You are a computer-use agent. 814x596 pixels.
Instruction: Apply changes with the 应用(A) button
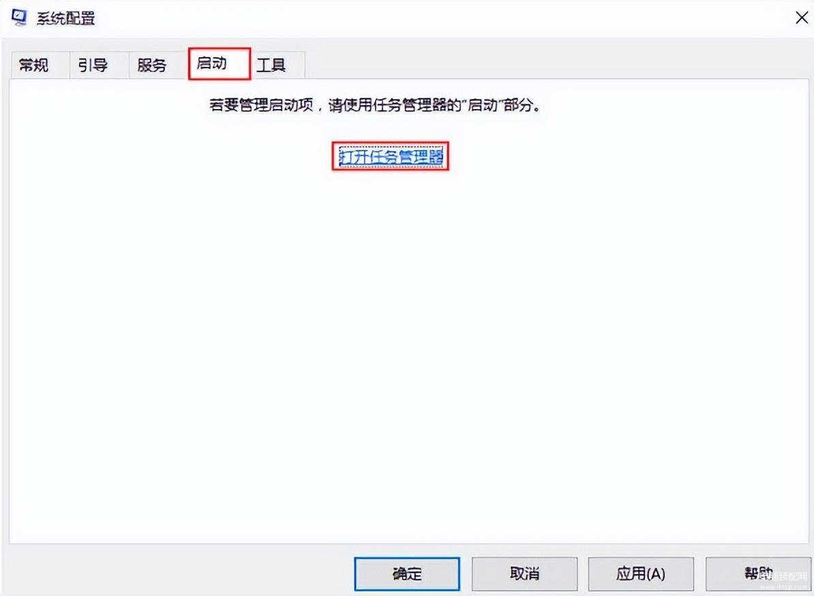click(x=641, y=573)
